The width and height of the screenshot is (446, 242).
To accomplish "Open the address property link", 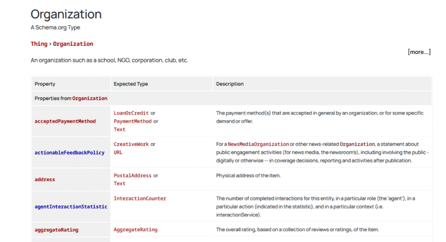I will (45, 180).
